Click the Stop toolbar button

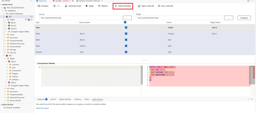57,6
